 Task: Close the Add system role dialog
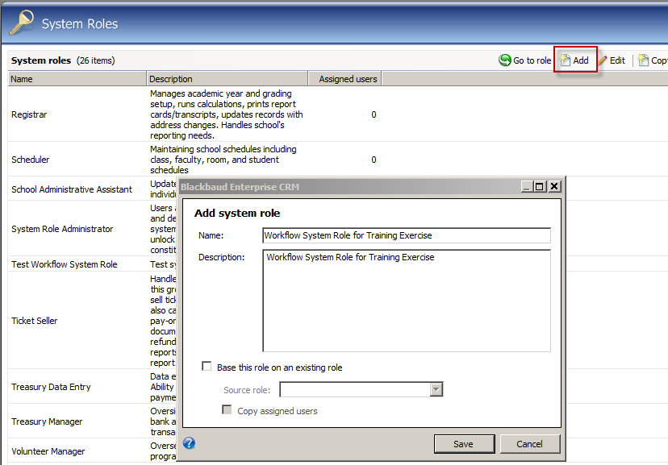[x=553, y=186]
